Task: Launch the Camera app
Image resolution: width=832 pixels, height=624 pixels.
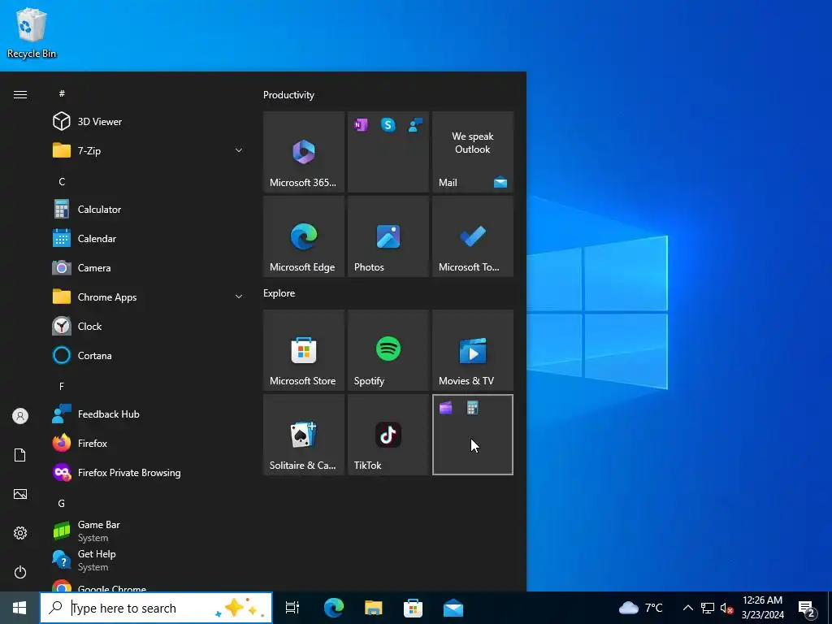Action: [x=148, y=267]
